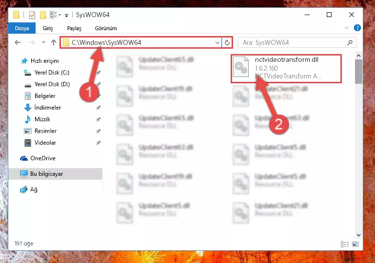Select Bu bilgisayar in navigation pane
375x263 pixels.
[x=56, y=174]
